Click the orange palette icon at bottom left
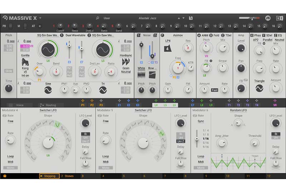The width and height of the screenshot is (286, 193). pos(5,176)
